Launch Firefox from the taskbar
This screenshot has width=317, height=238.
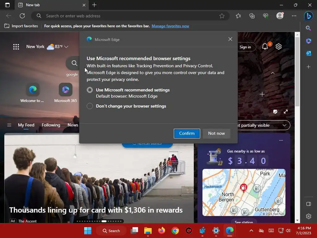pyautogui.click(x=162, y=231)
